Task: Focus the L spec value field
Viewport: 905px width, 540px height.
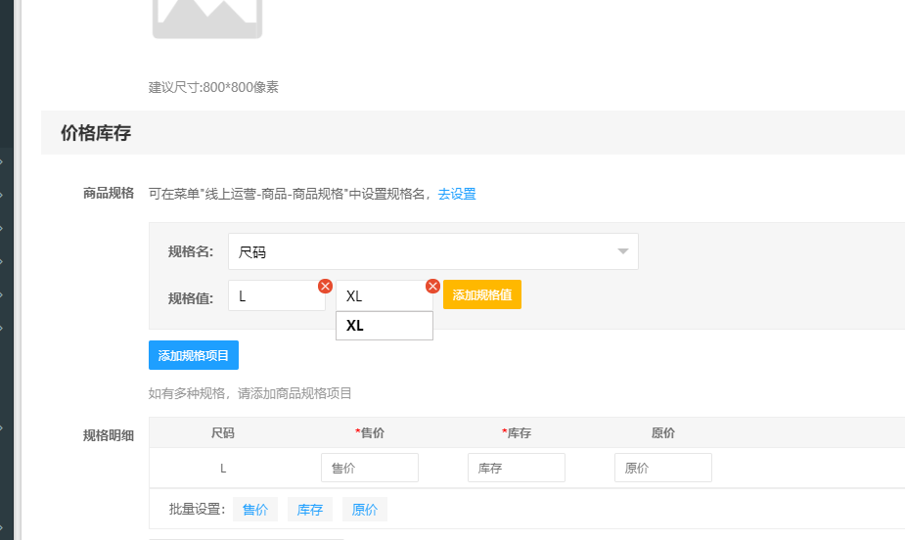Action: 274,296
